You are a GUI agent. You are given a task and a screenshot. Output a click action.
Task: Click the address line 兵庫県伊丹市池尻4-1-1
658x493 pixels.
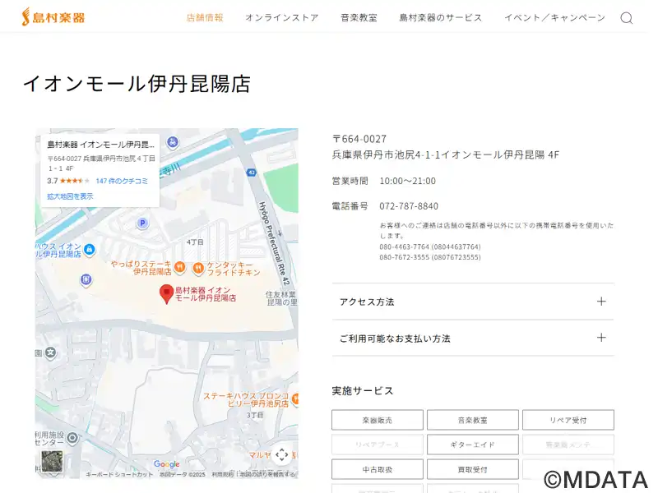point(446,155)
